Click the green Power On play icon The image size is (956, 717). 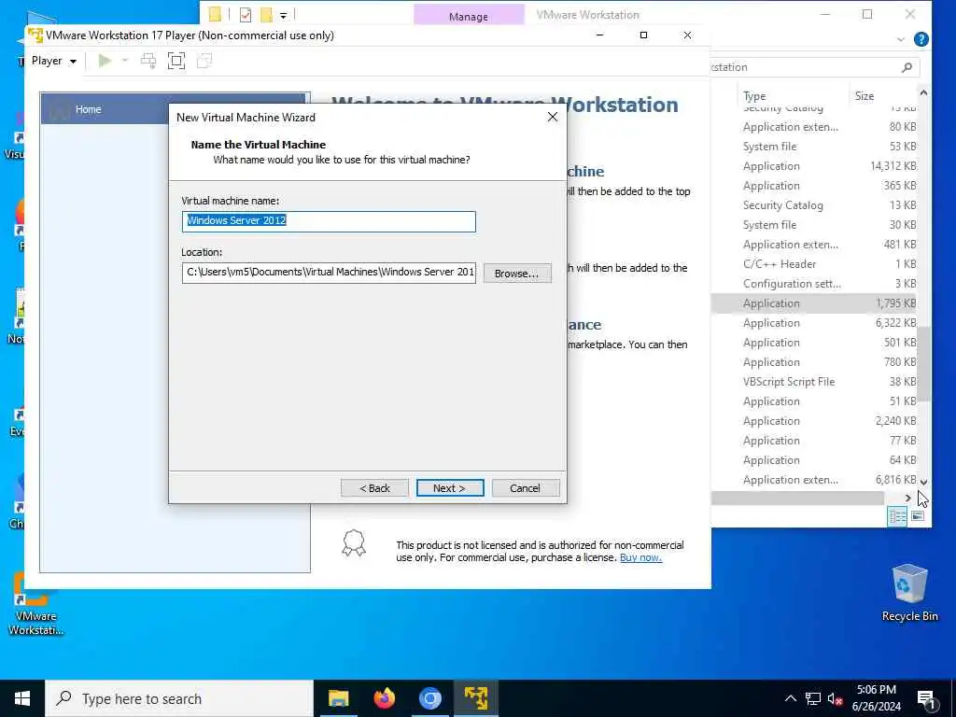[105, 61]
